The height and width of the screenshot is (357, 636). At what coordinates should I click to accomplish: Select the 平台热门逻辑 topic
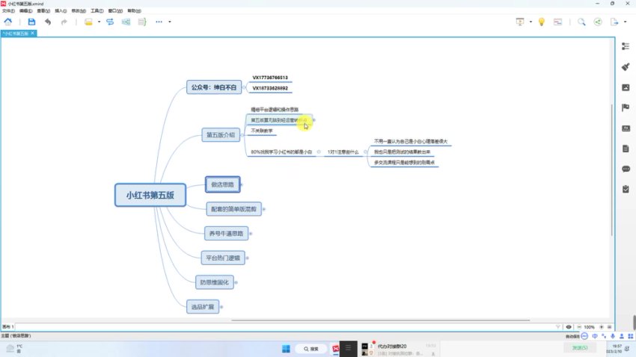click(x=223, y=258)
